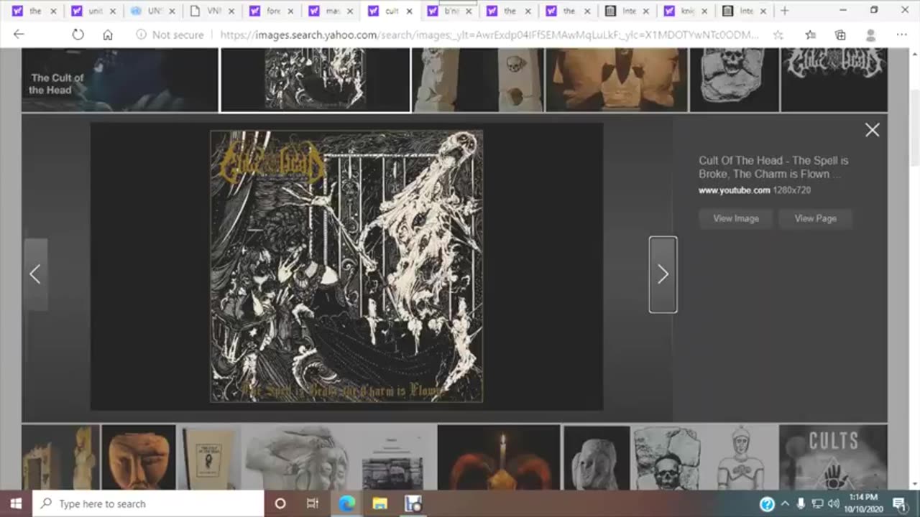
Task: Open the Windows Start menu
Action: pos(16,503)
